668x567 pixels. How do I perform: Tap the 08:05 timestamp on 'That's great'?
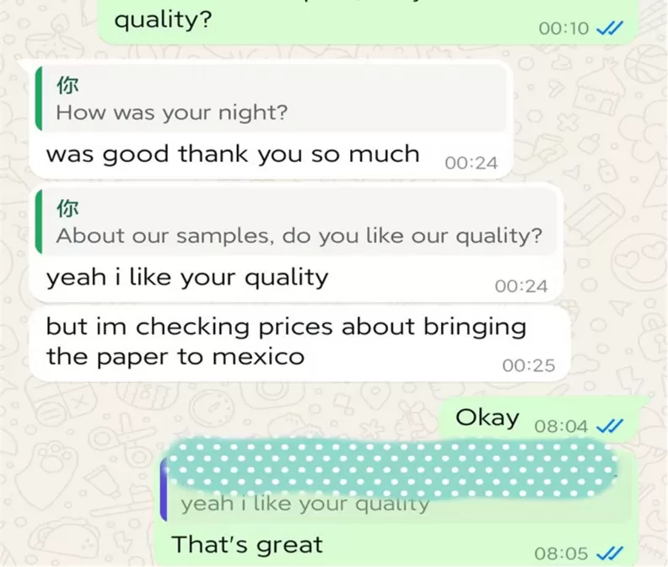[x=561, y=553]
